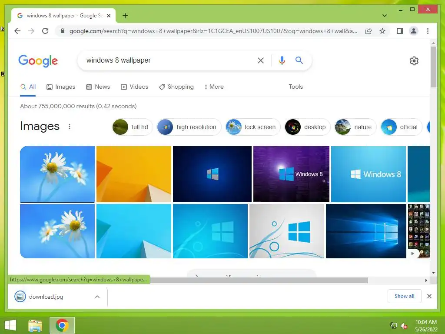Expand the More search categories menu
This screenshot has width=445, height=334.
coord(214,87)
